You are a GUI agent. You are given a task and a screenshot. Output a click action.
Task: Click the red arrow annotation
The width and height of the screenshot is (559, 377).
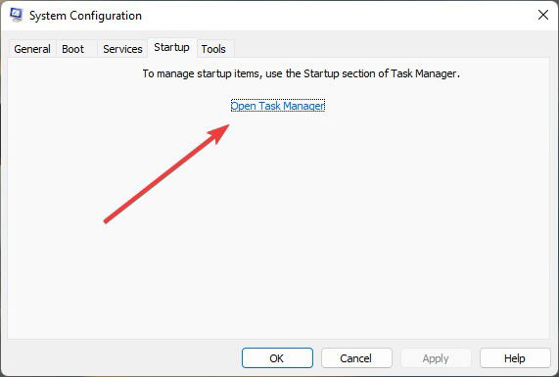[166, 173]
